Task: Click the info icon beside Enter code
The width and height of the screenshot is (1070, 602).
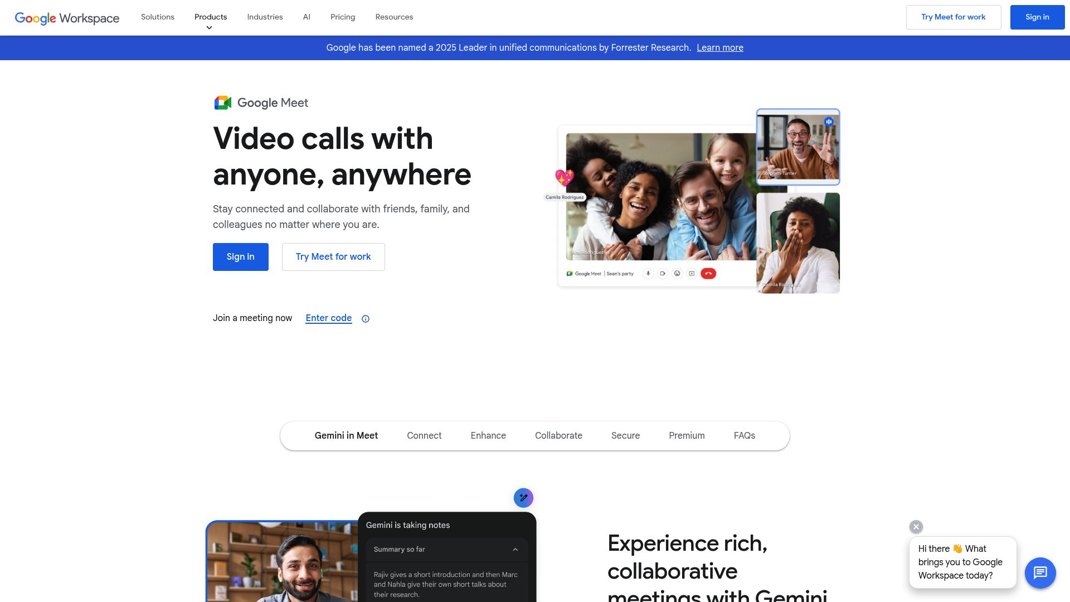Action: pyautogui.click(x=366, y=319)
